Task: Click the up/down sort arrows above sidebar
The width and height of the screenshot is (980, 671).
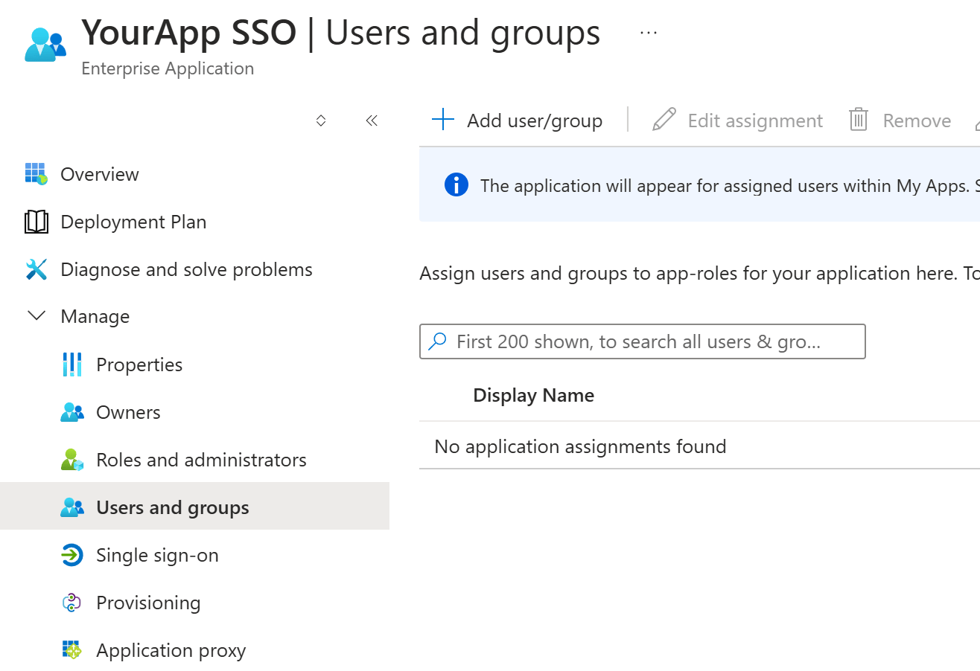Action: click(x=321, y=121)
